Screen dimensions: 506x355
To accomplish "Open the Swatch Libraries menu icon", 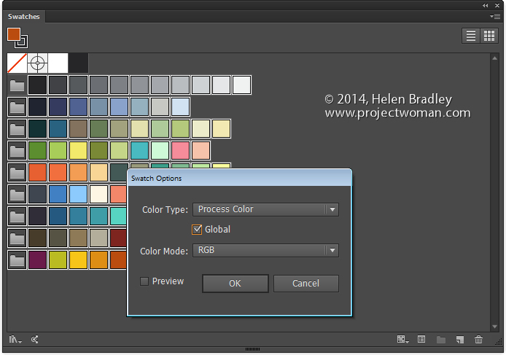I will tap(15, 339).
